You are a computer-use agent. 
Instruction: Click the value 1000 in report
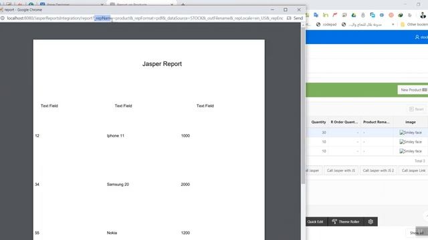(x=185, y=135)
